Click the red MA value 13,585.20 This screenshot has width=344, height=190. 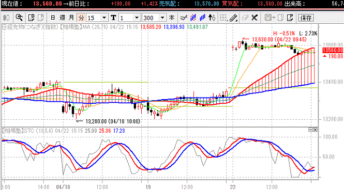tap(151, 27)
